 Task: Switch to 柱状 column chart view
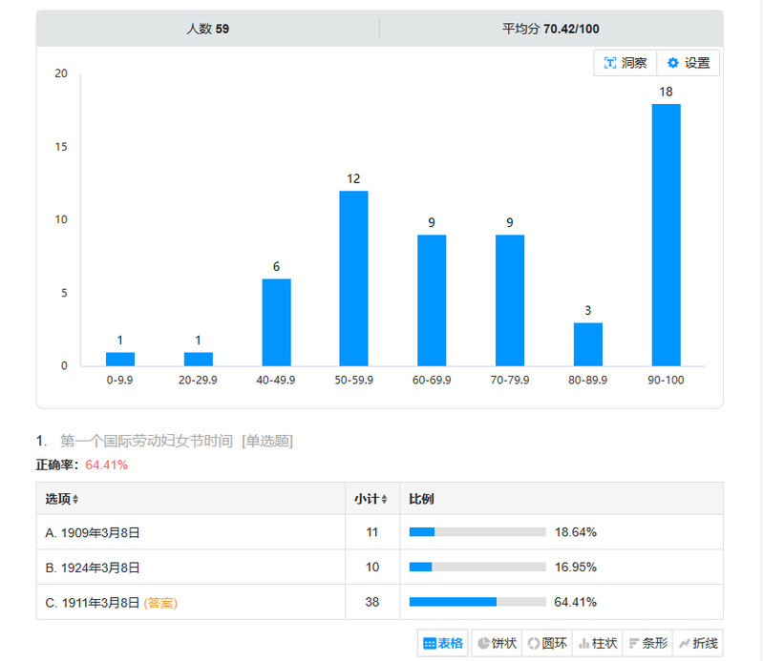click(598, 644)
